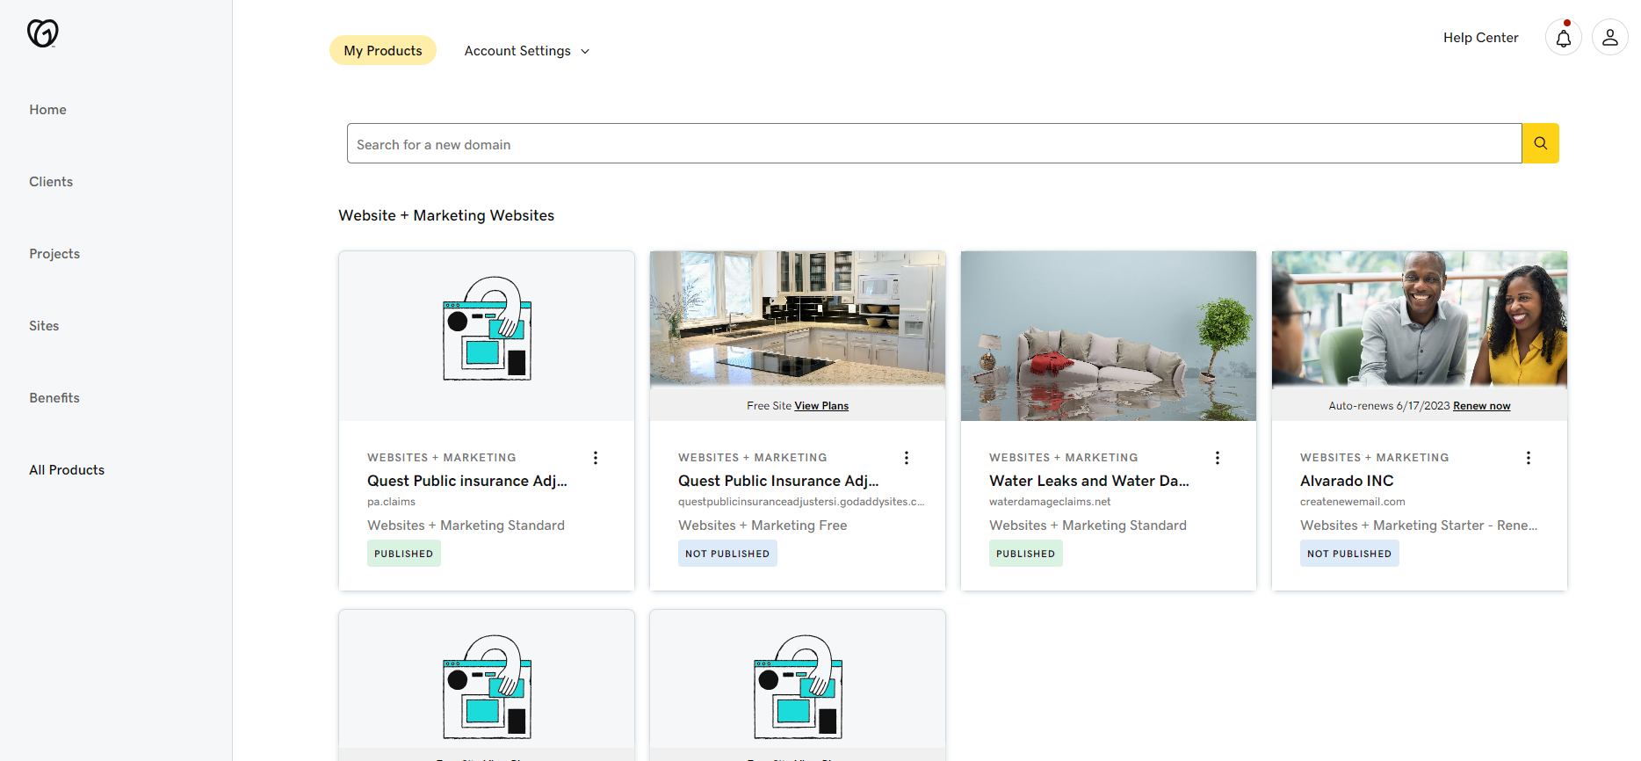Click the Renew now link
The height and width of the screenshot is (761, 1641).
tap(1482, 406)
